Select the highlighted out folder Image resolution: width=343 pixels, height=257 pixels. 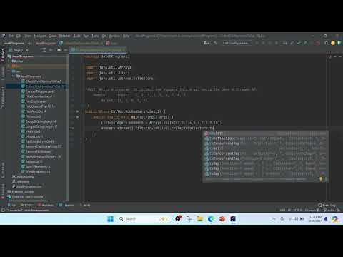[37, 66]
